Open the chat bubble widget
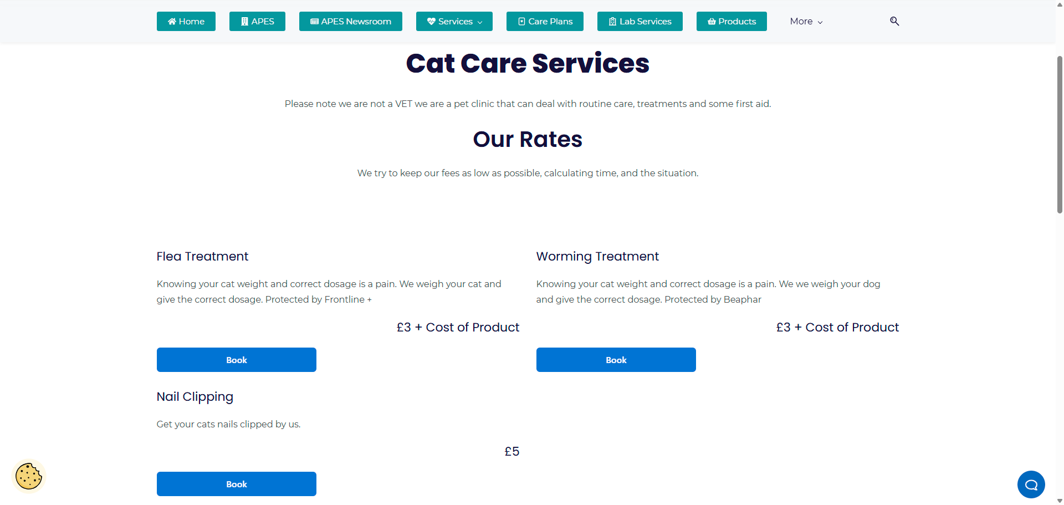 [1031, 484]
